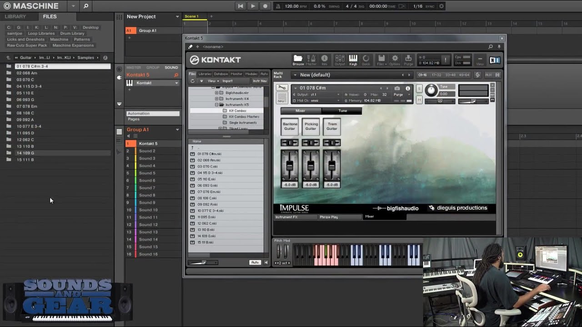Click the instrument snapshot camera icon
582x327 pixels.
397,88
